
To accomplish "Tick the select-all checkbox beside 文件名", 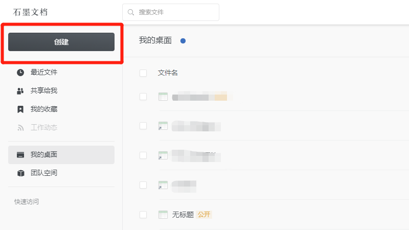I will (143, 73).
